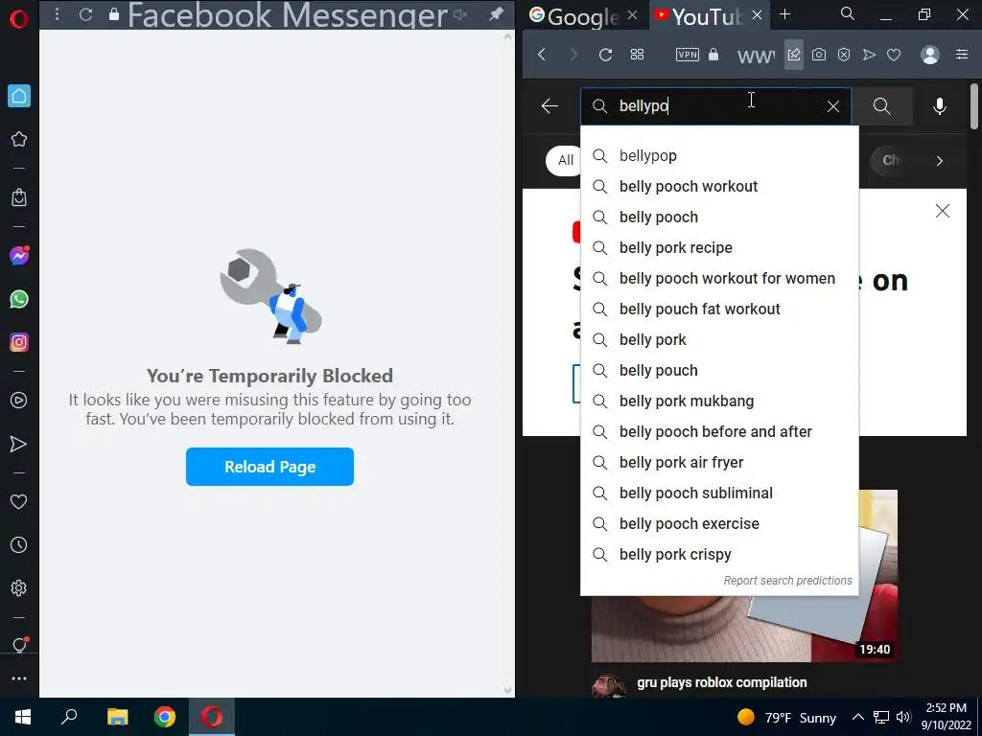Open the lightbulb tips sidebar icon

coord(19,645)
